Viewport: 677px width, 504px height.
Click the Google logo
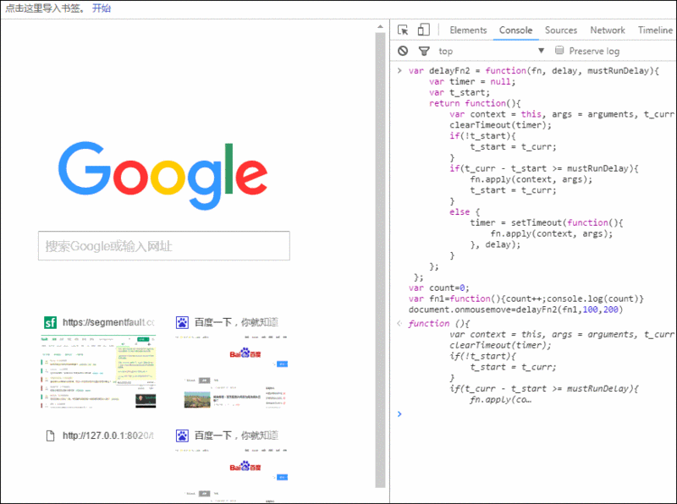click(163, 176)
